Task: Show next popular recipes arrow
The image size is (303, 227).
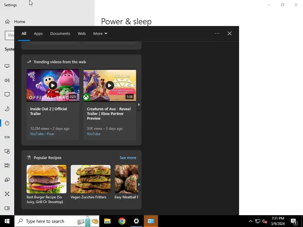Action: [139, 184]
